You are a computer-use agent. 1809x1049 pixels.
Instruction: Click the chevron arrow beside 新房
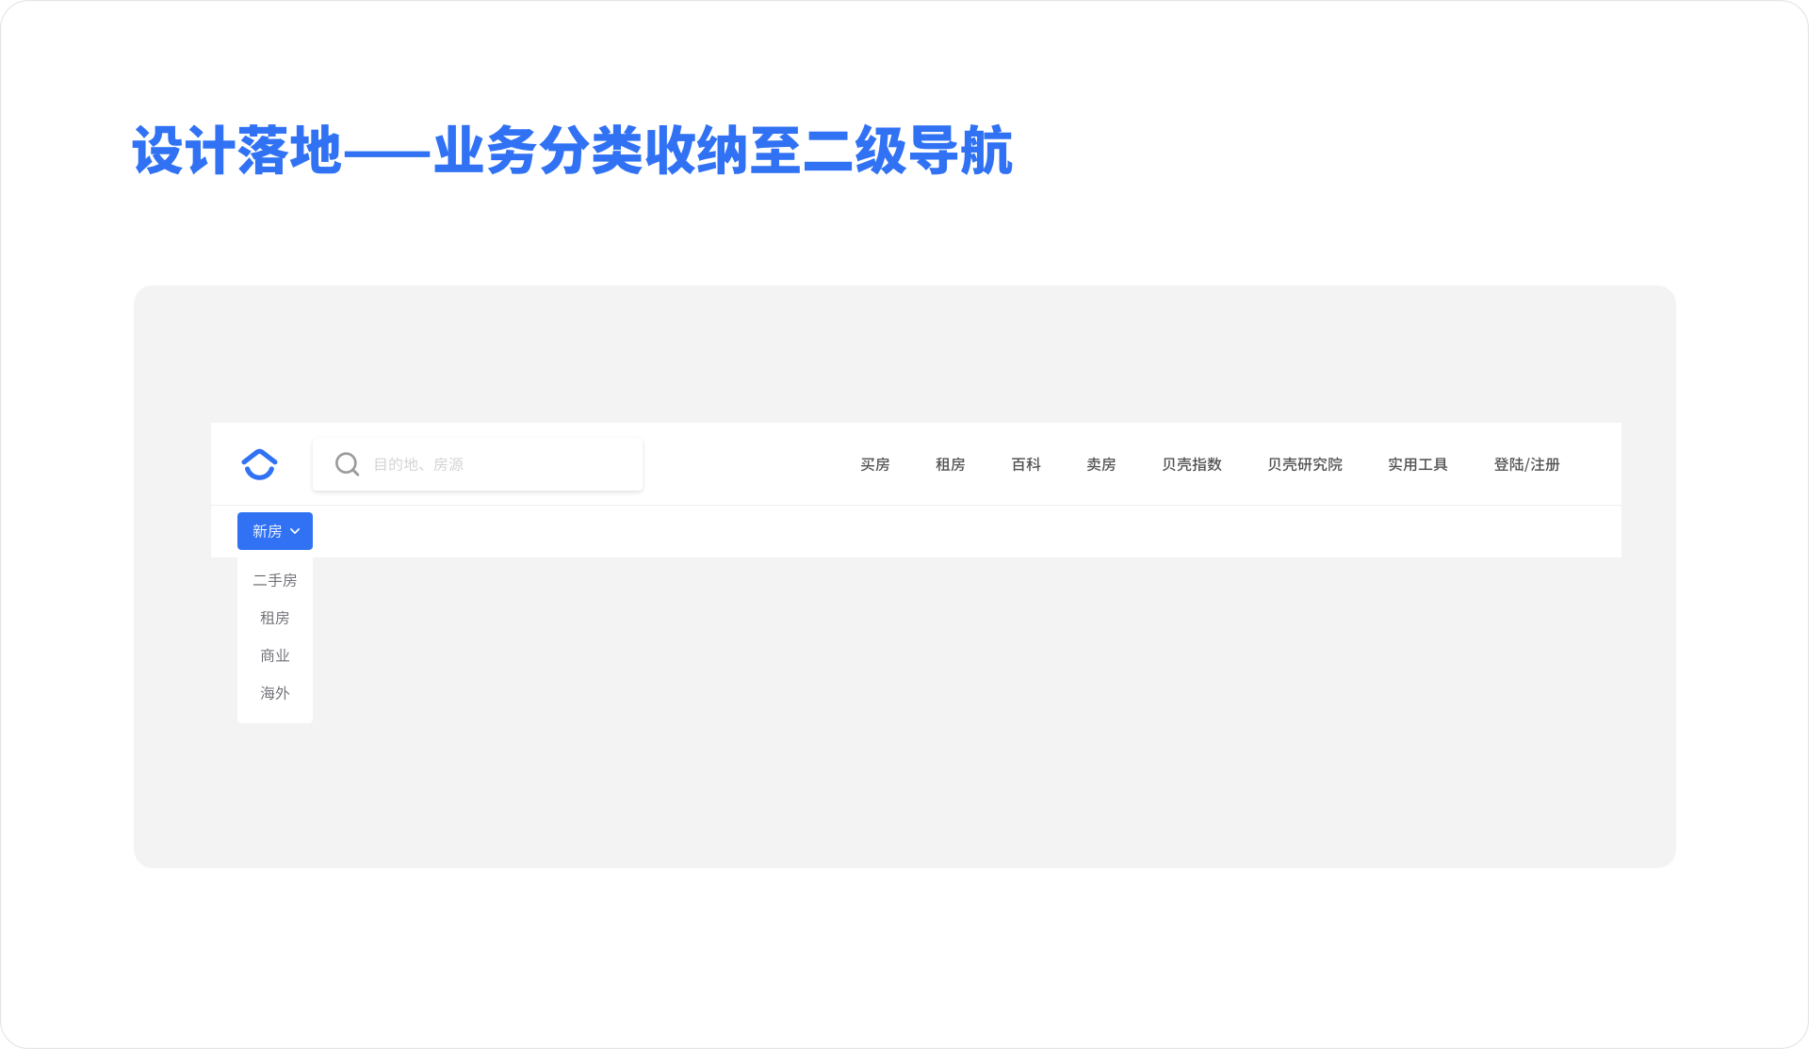pyautogui.click(x=295, y=531)
